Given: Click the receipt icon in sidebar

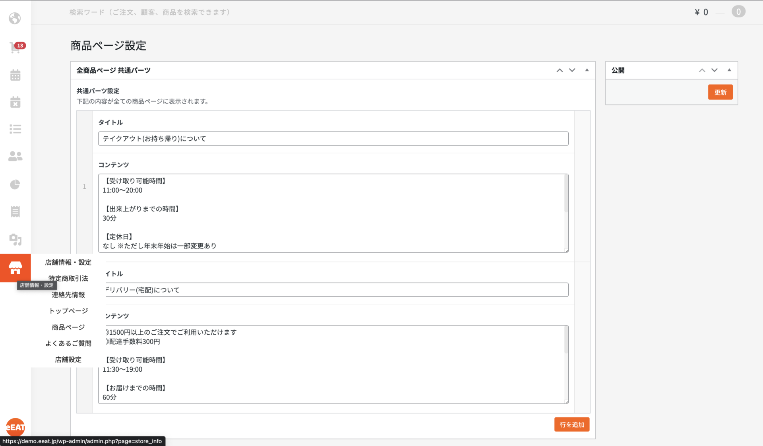Looking at the screenshot, I should (x=15, y=211).
